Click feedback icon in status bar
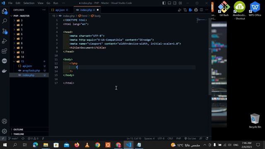 click(x=200, y=139)
